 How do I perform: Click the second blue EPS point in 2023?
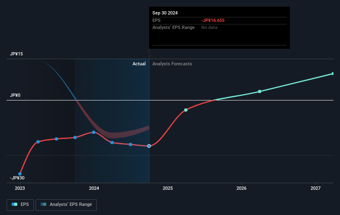pyautogui.click(x=38, y=142)
